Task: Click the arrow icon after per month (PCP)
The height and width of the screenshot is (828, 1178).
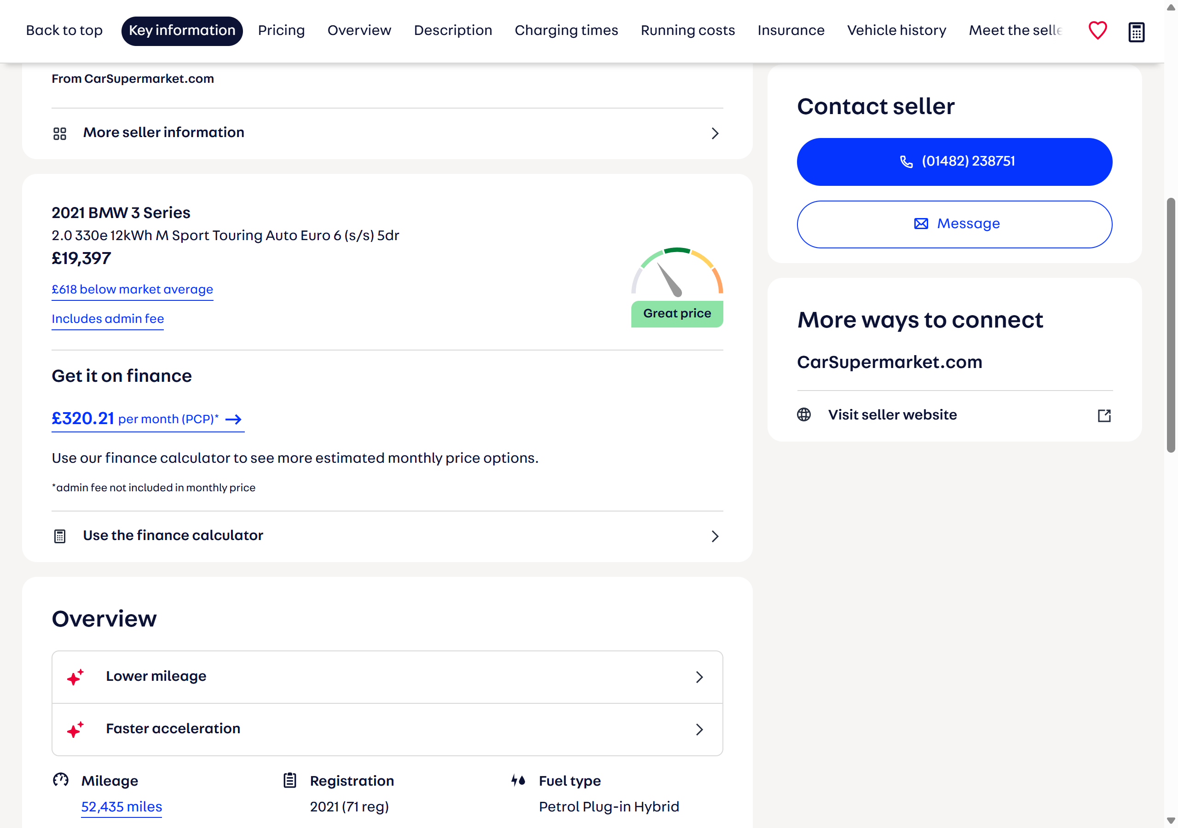Action: tap(233, 419)
